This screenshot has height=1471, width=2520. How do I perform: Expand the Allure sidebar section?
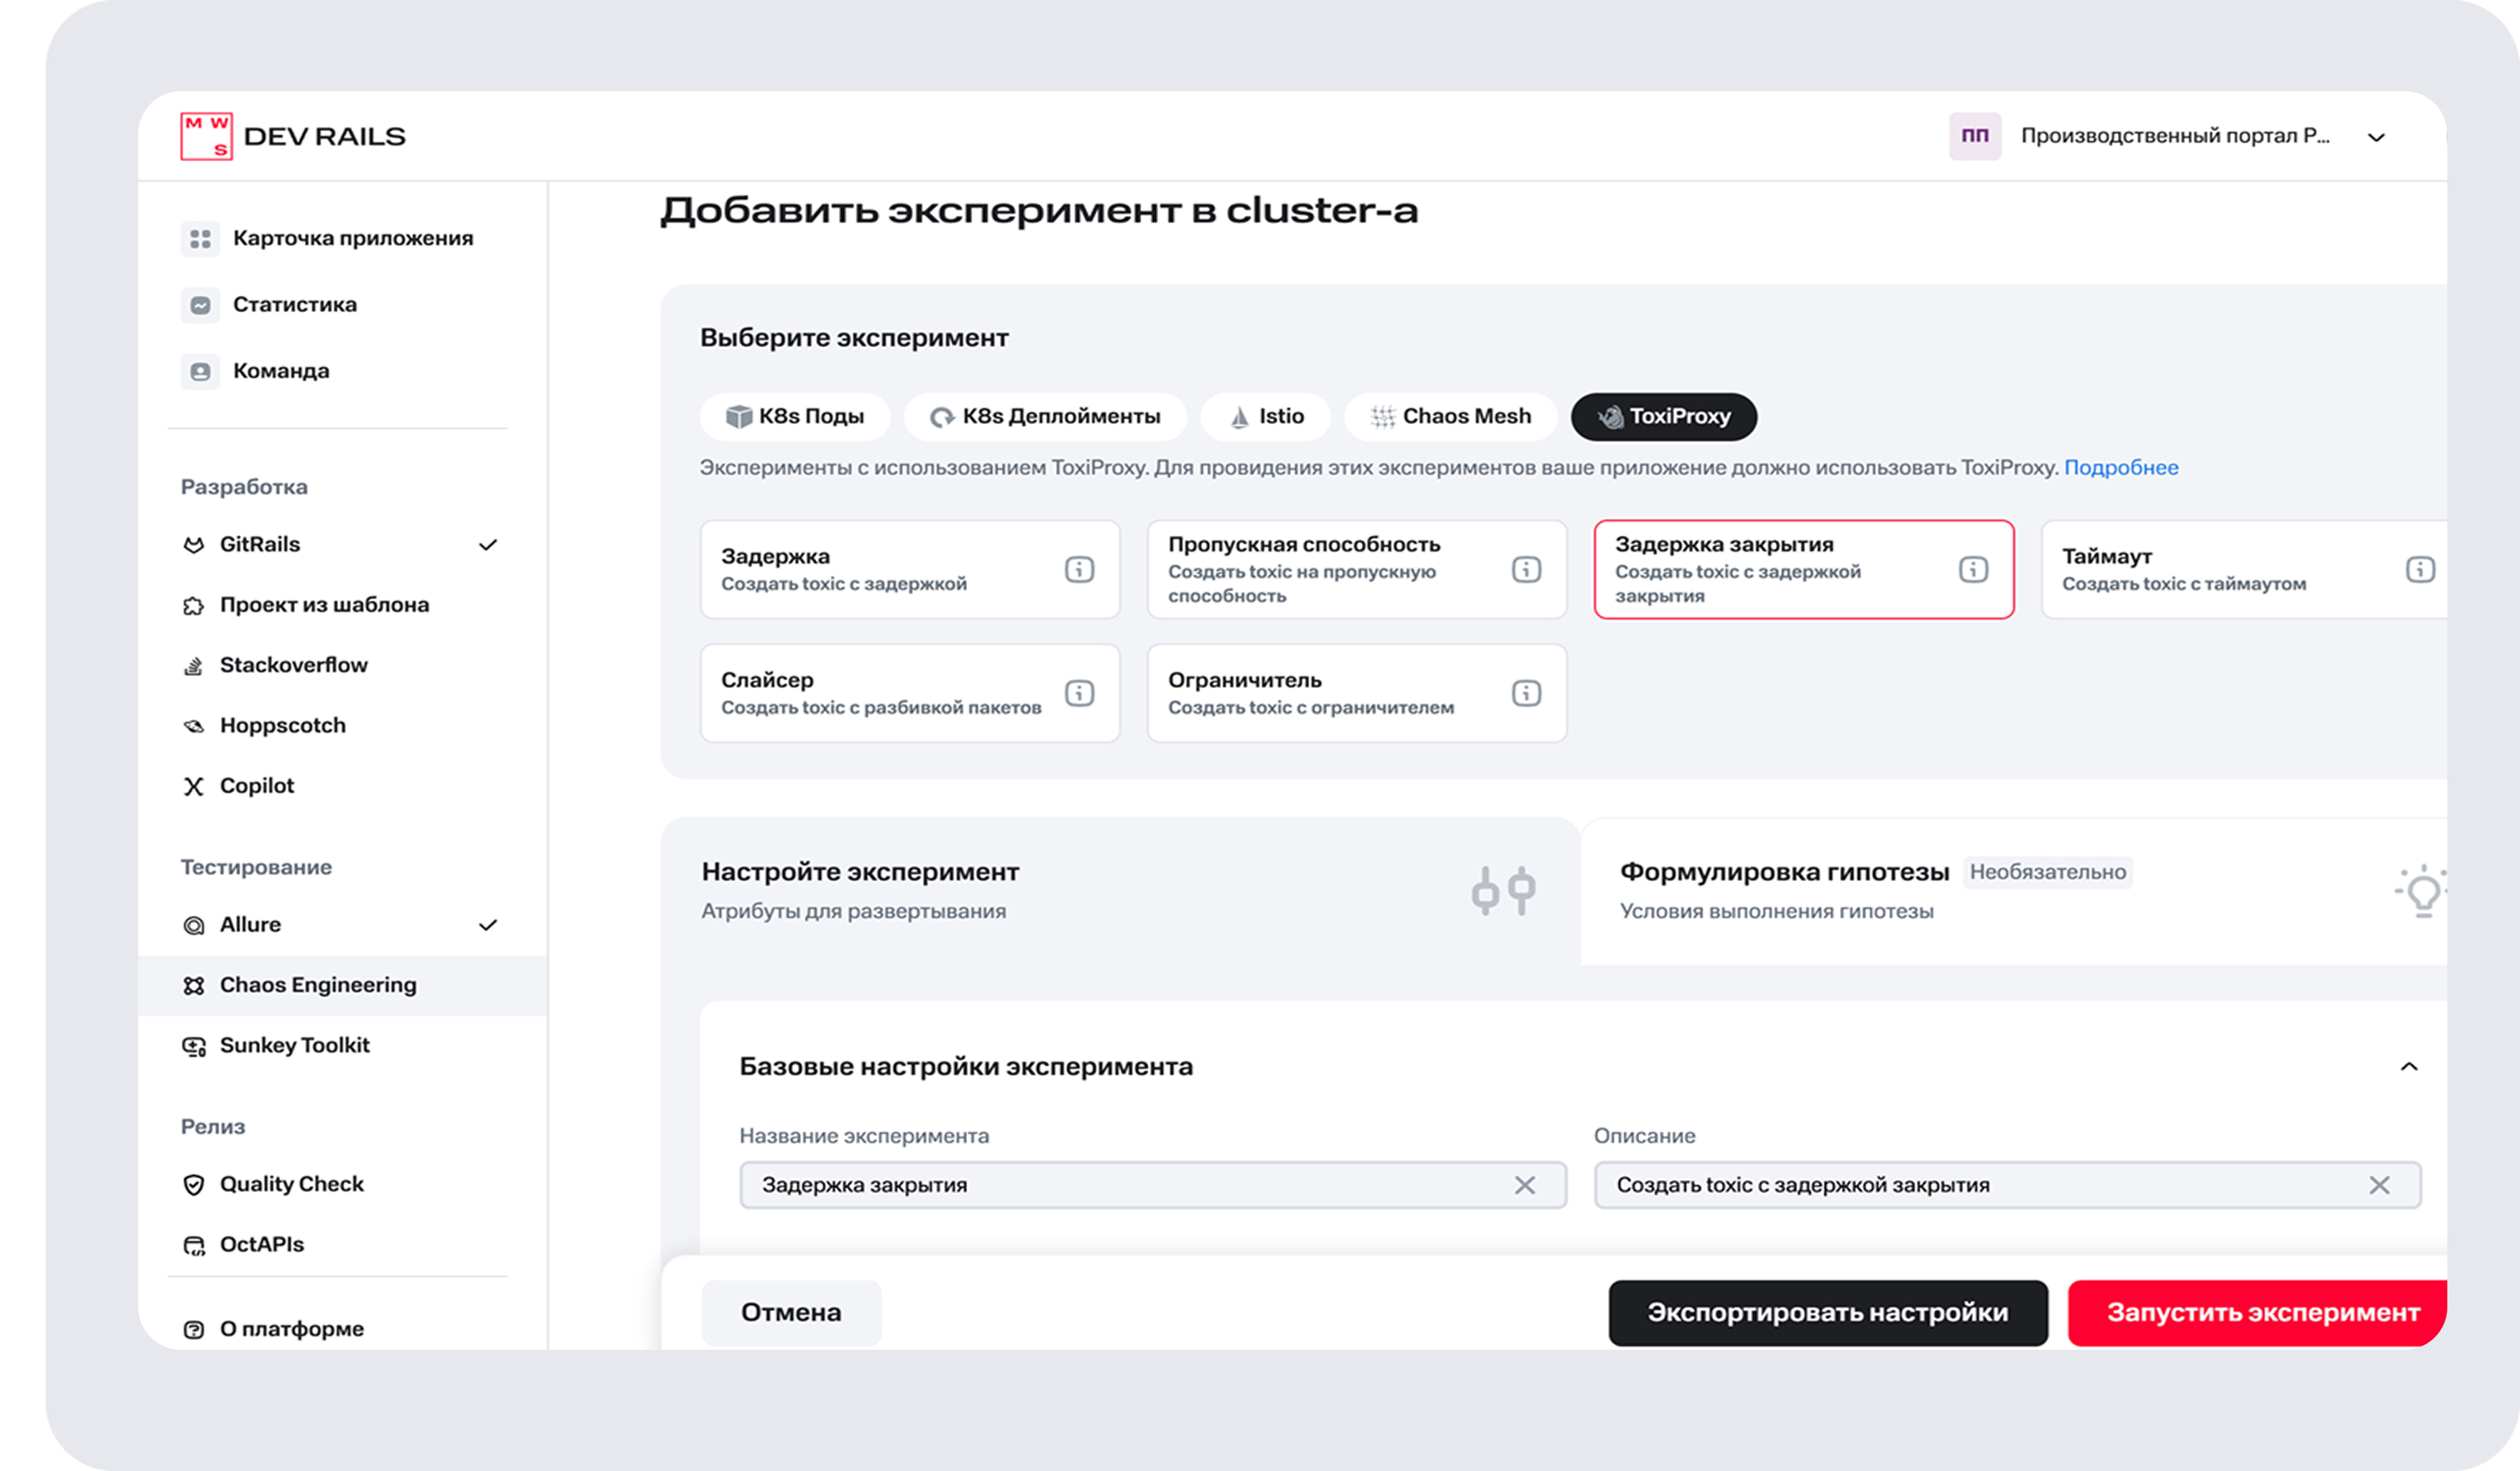point(487,925)
